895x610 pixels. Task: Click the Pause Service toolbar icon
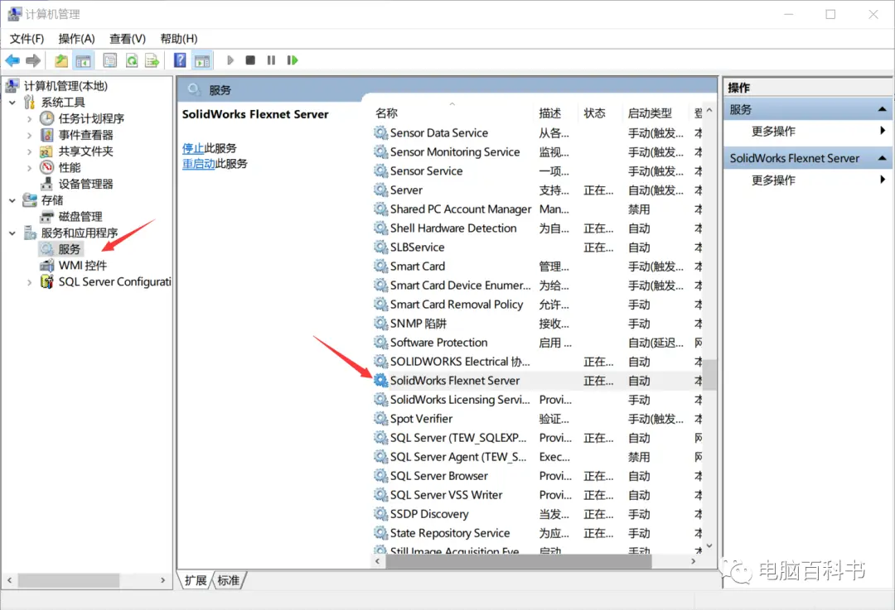point(271,60)
